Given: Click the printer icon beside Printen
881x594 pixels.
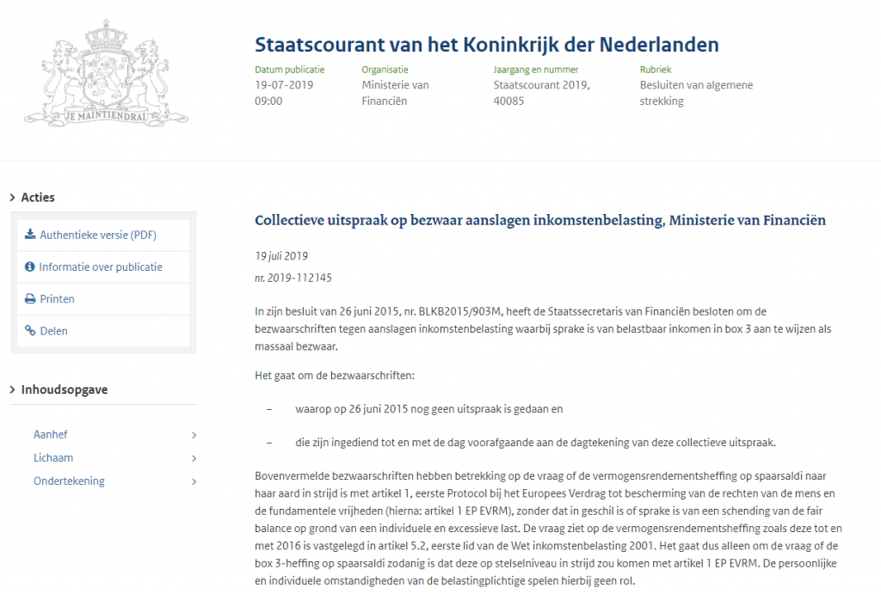Looking at the screenshot, I should pos(30,298).
